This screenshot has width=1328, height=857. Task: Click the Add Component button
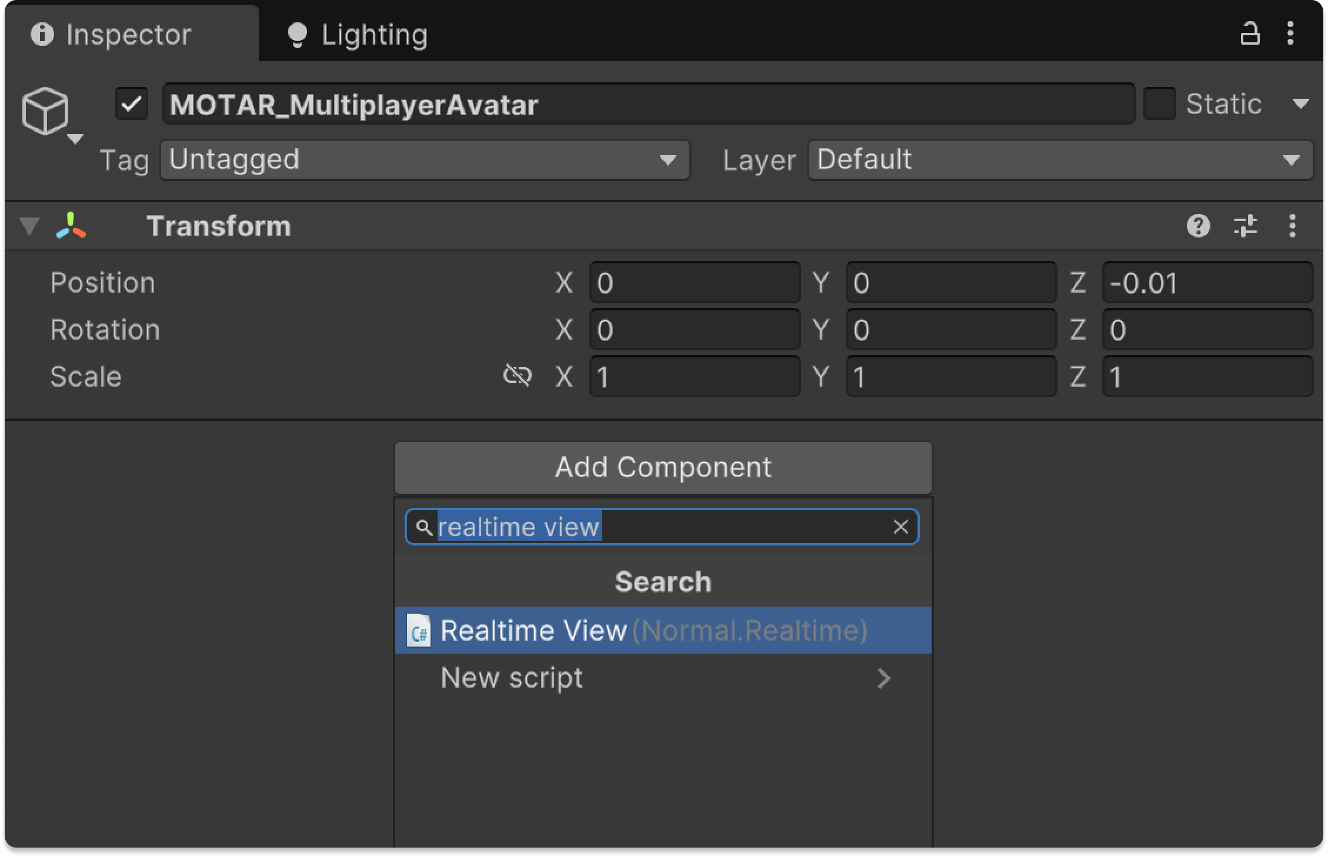coord(663,468)
